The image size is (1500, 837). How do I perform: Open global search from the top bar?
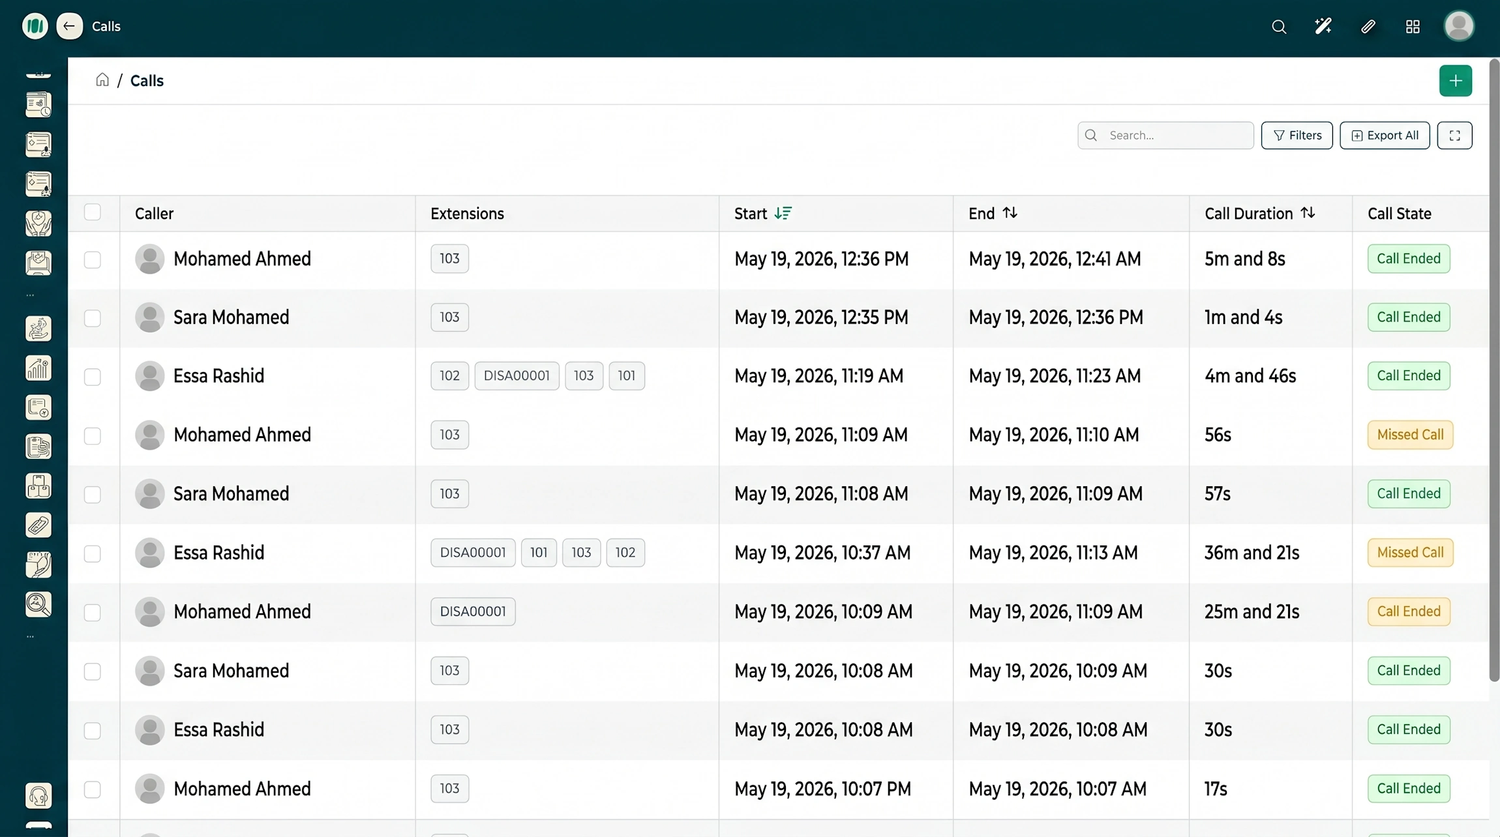(x=1278, y=27)
